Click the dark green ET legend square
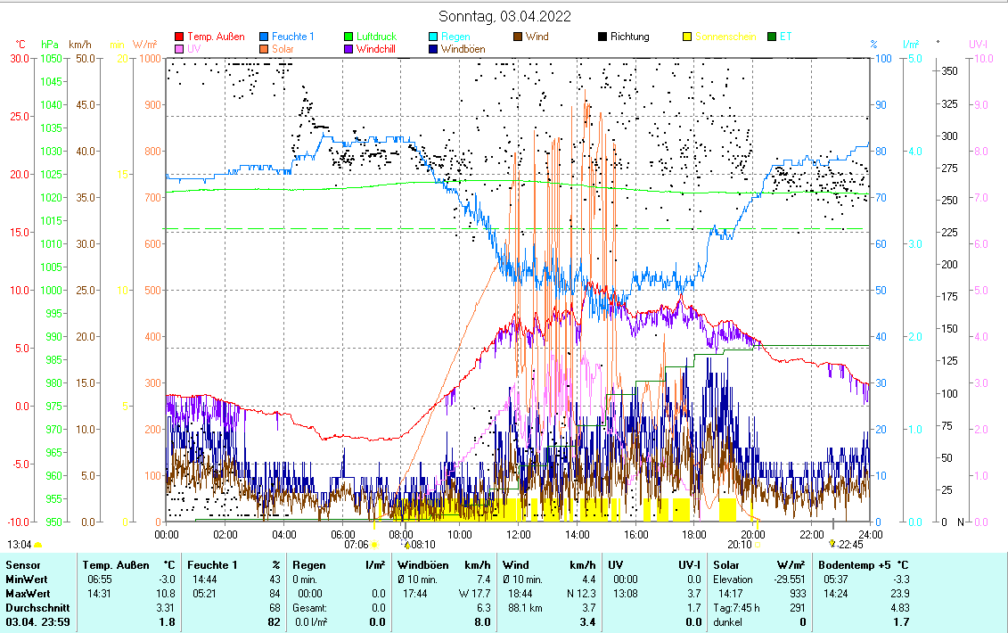This screenshot has height=633, width=1008. pyautogui.click(x=772, y=37)
